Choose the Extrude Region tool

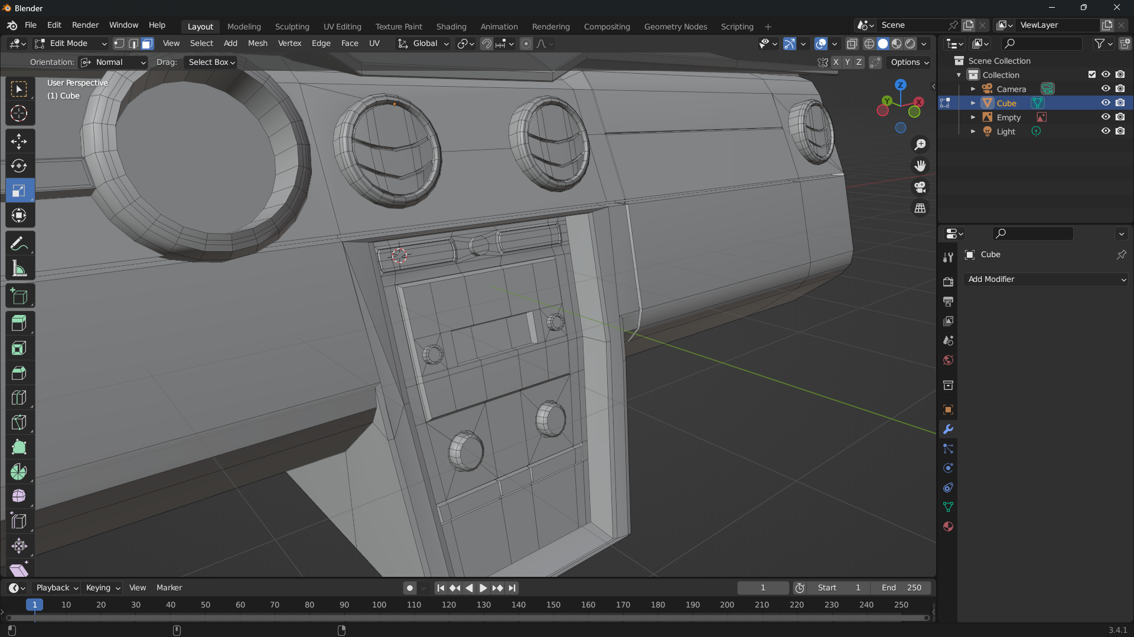click(x=19, y=323)
